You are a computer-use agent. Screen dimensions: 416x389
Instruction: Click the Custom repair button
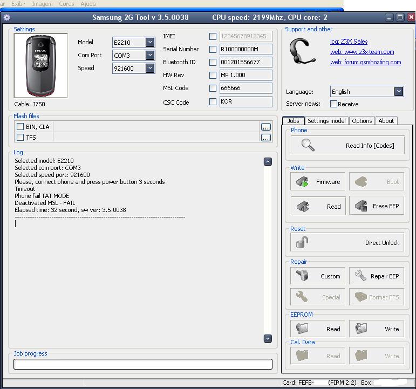click(x=318, y=276)
